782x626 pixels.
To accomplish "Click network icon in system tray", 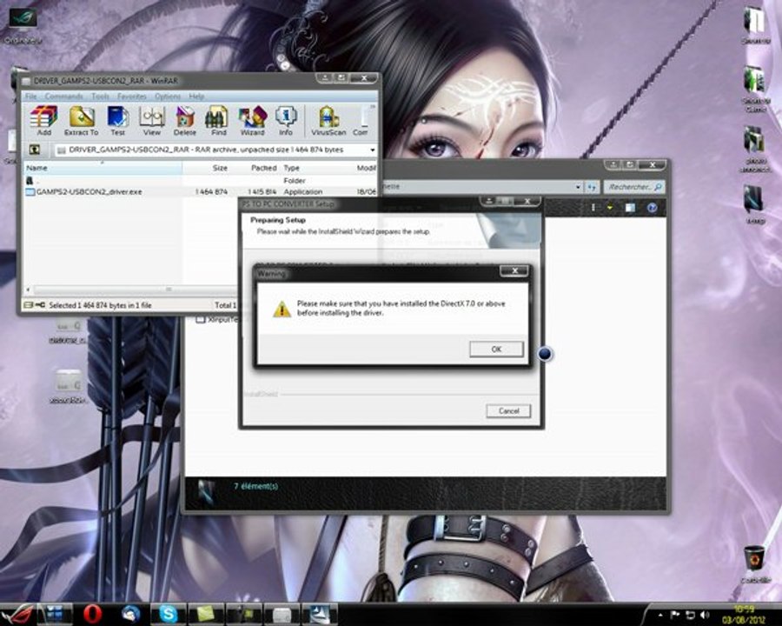I will [x=691, y=615].
